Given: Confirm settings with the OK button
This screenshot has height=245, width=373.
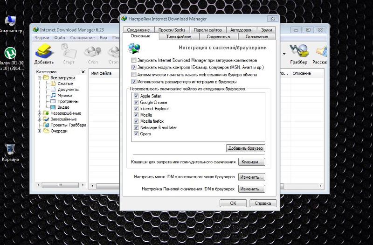Looking at the screenshot, I should [x=233, y=203].
